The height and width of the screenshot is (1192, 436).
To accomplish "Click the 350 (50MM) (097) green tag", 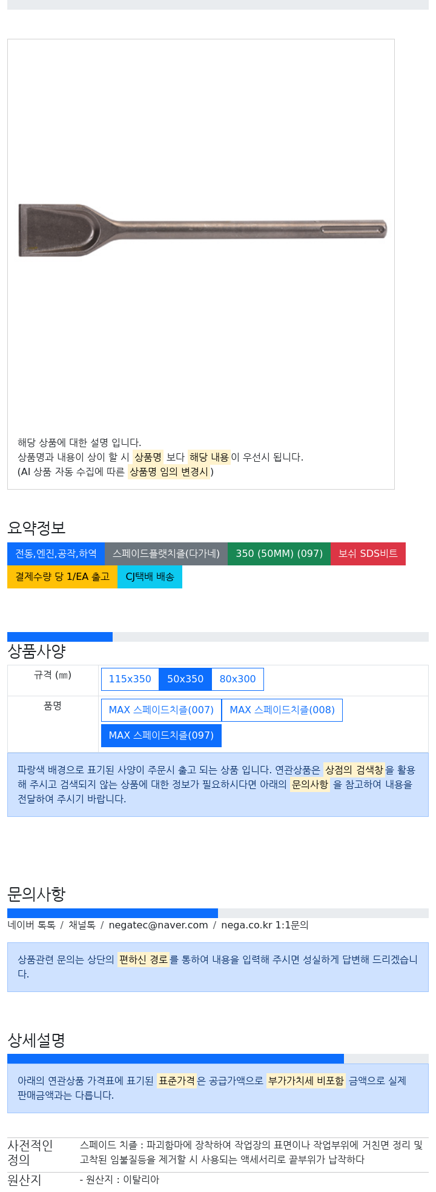I will (x=279, y=553).
